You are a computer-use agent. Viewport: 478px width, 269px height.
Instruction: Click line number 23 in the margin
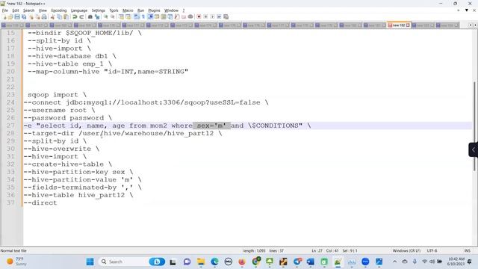click(10, 95)
